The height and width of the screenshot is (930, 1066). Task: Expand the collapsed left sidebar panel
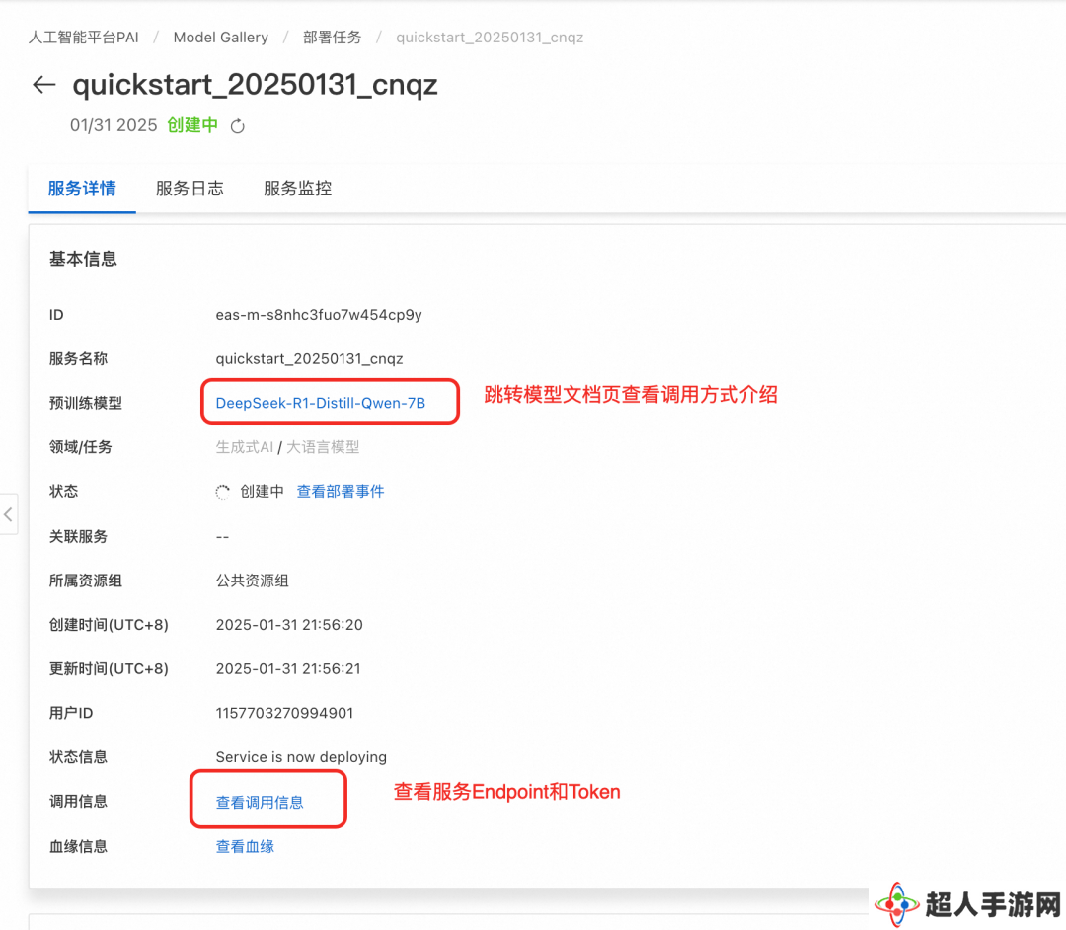[8, 514]
